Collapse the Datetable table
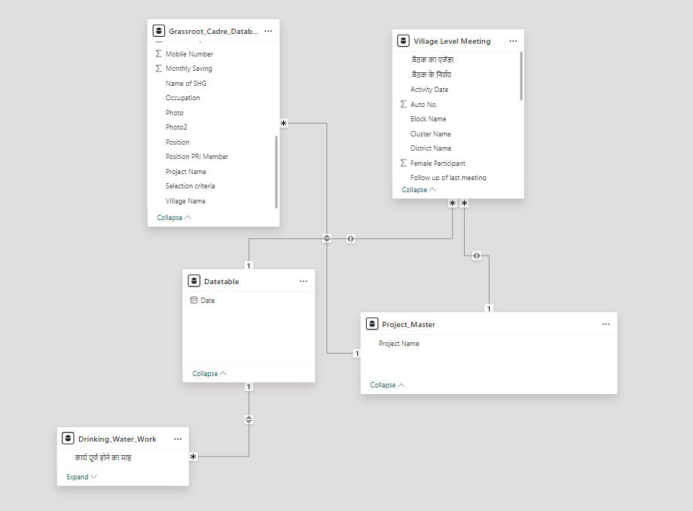693x511 pixels. 209,374
